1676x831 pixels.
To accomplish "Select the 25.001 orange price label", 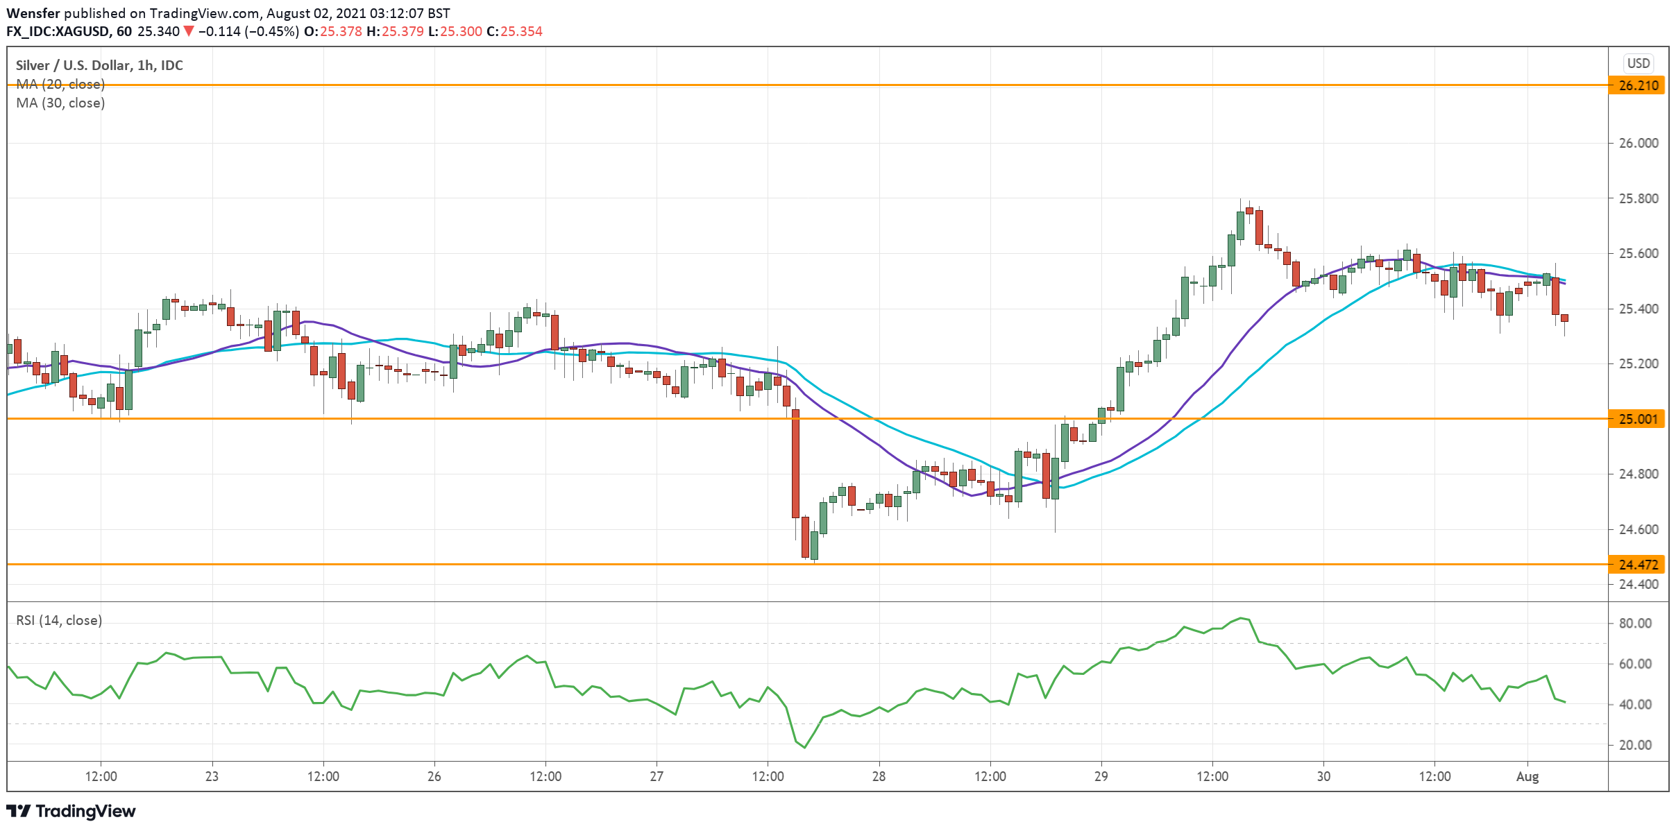I will (1638, 419).
